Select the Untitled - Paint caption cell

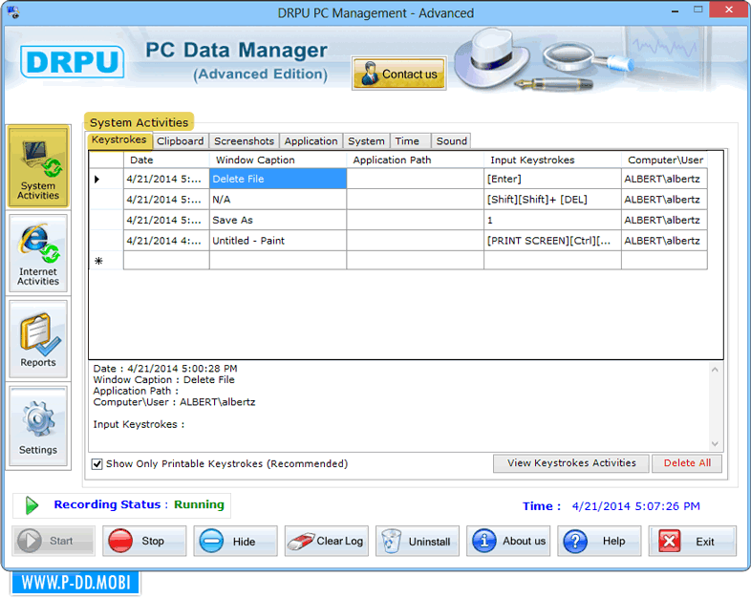point(278,241)
